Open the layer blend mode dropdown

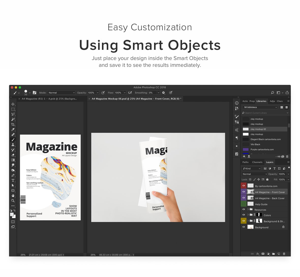[254, 174]
